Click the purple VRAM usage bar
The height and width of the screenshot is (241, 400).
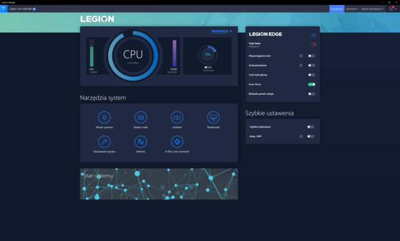(174, 53)
